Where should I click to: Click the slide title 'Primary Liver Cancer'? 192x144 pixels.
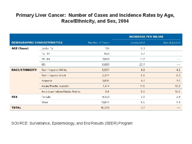95,18
